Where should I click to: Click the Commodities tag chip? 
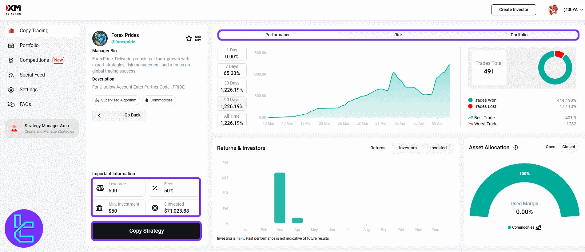(x=159, y=100)
